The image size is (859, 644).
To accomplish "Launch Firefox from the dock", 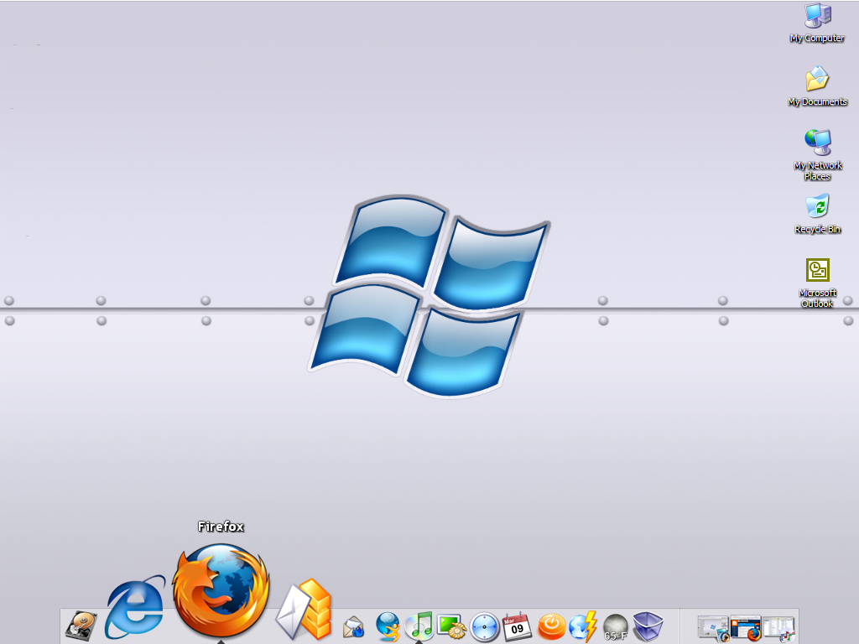I will [x=221, y=591].
